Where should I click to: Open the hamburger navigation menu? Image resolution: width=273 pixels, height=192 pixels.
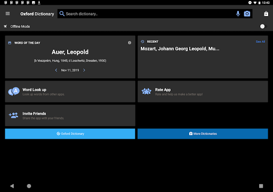pyautogui.click(x=7, y=14)
